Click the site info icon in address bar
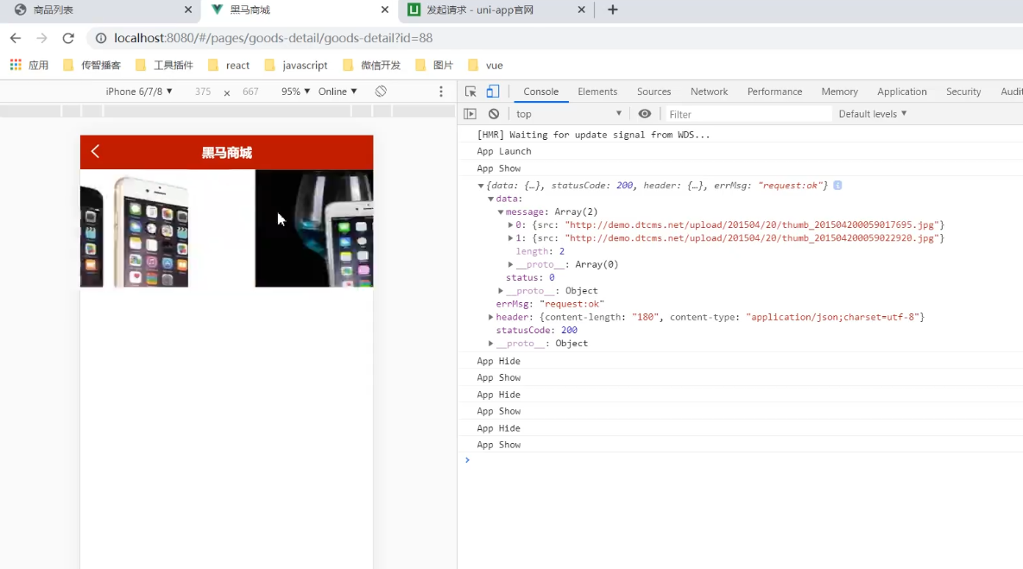This screenshot has height=569, width=1023. click(x=101, y=38)
